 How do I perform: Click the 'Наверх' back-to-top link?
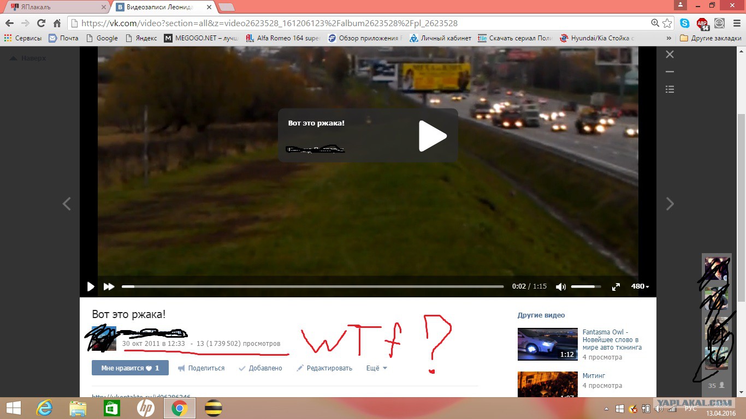pos(28,58)
